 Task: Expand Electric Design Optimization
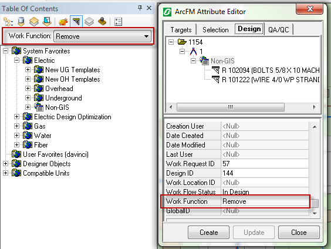16,117
